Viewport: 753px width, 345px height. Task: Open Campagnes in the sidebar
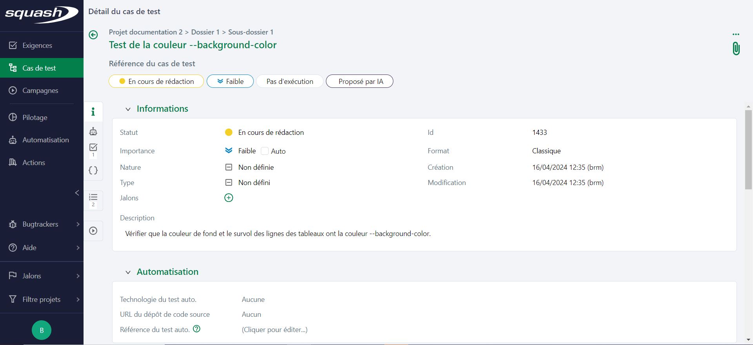40,91
